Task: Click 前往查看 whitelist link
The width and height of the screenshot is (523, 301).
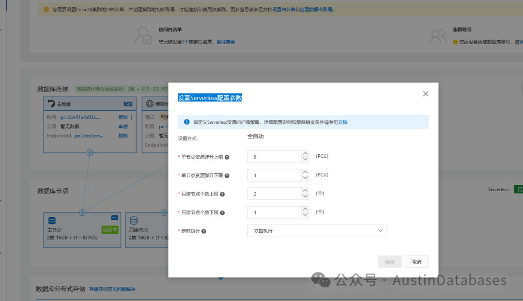Action: point(226,42)
